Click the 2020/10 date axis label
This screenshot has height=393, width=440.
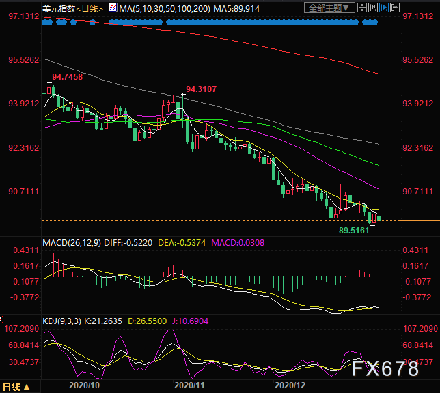pyautogui.click(x=84, y=385)
